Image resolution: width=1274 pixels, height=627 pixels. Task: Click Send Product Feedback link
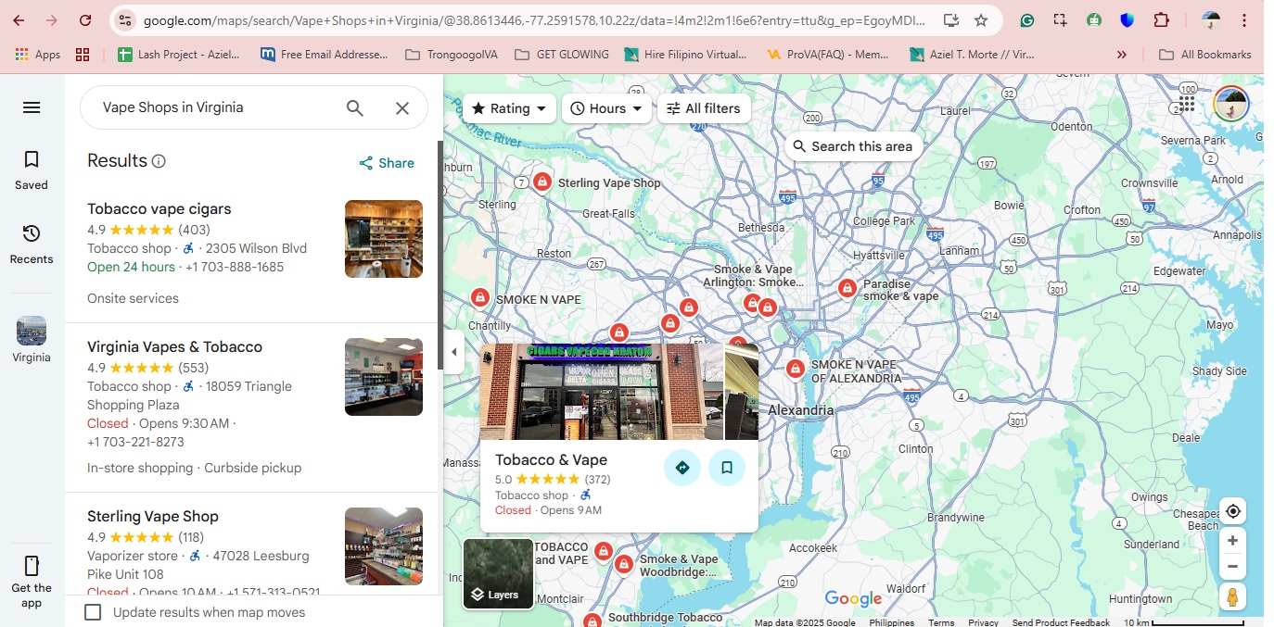click(1061, 622)
